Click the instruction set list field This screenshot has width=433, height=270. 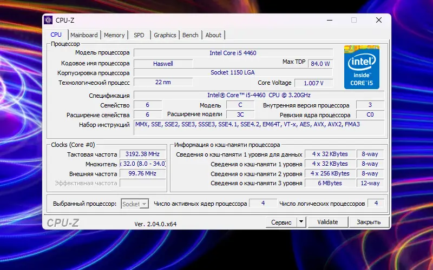[259, 127]
